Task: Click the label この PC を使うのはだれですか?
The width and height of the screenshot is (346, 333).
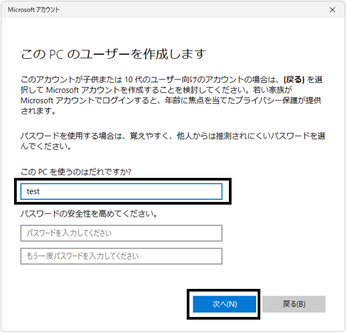Action: 76,172
